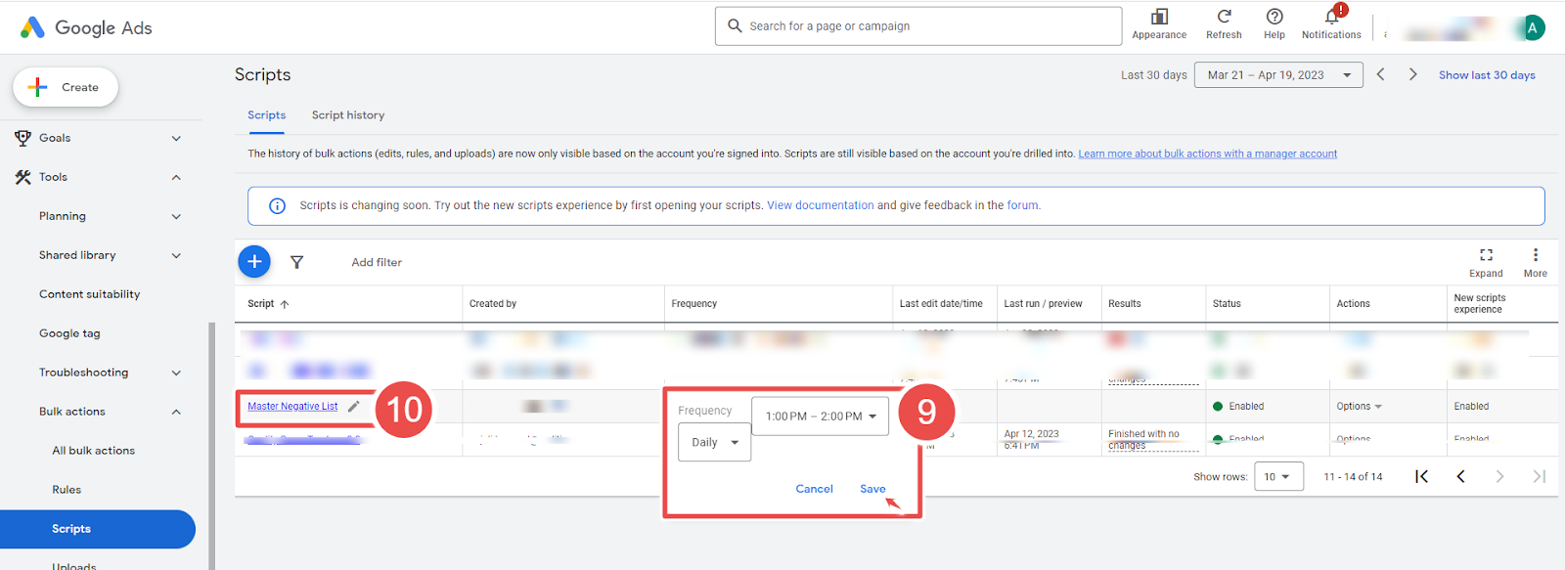Open the 1:00 PM – 2:00 PM time dropdown
Screen dimensions: 1565x570
[x=820, y=416]
